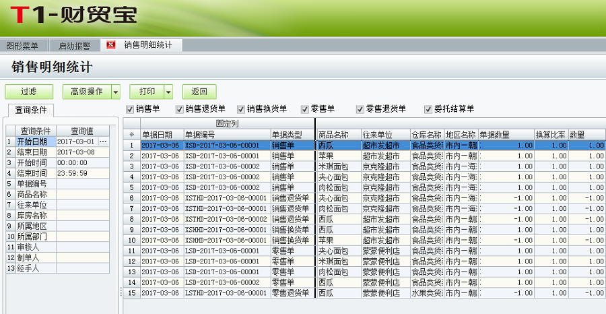Screen dimensions: 606x314
Task: Select 蒙蒙便利店 in row 12
Action: [x=386, y=261]
